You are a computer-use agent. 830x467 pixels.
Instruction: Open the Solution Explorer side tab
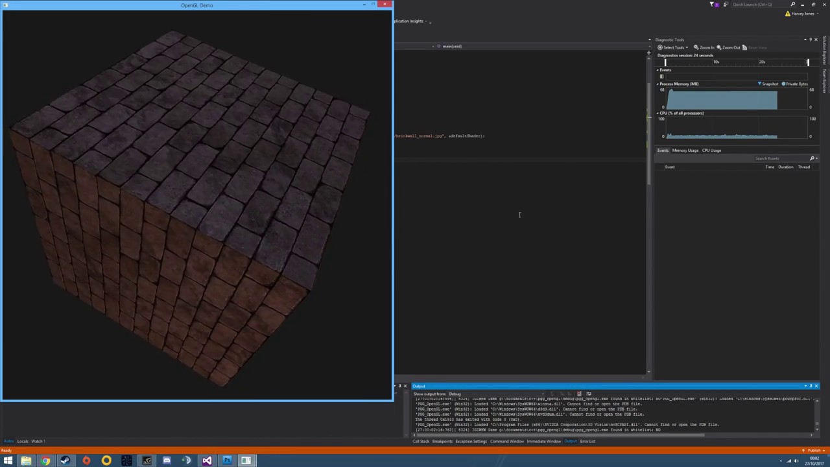[x=825, y=51]
